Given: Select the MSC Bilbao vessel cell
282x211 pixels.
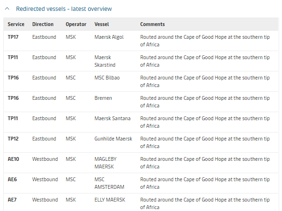Looking at the screenshot, I should pos(107,78).
